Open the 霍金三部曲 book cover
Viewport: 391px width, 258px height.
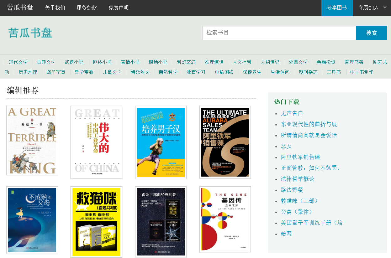tap(161, 222)
